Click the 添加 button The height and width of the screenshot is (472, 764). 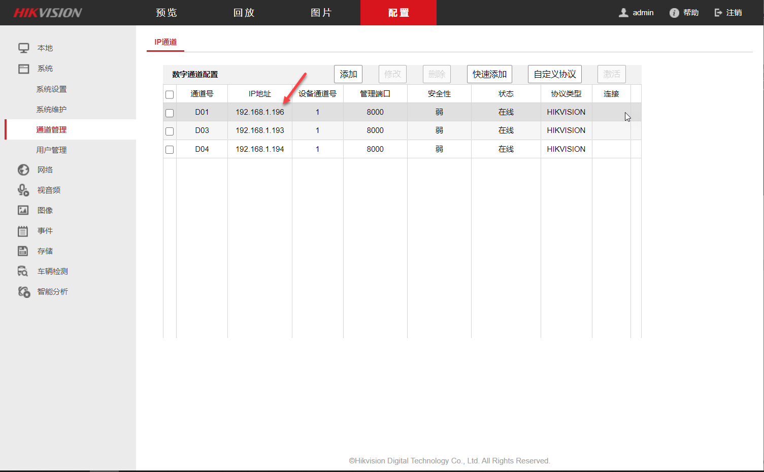[348, 74]
